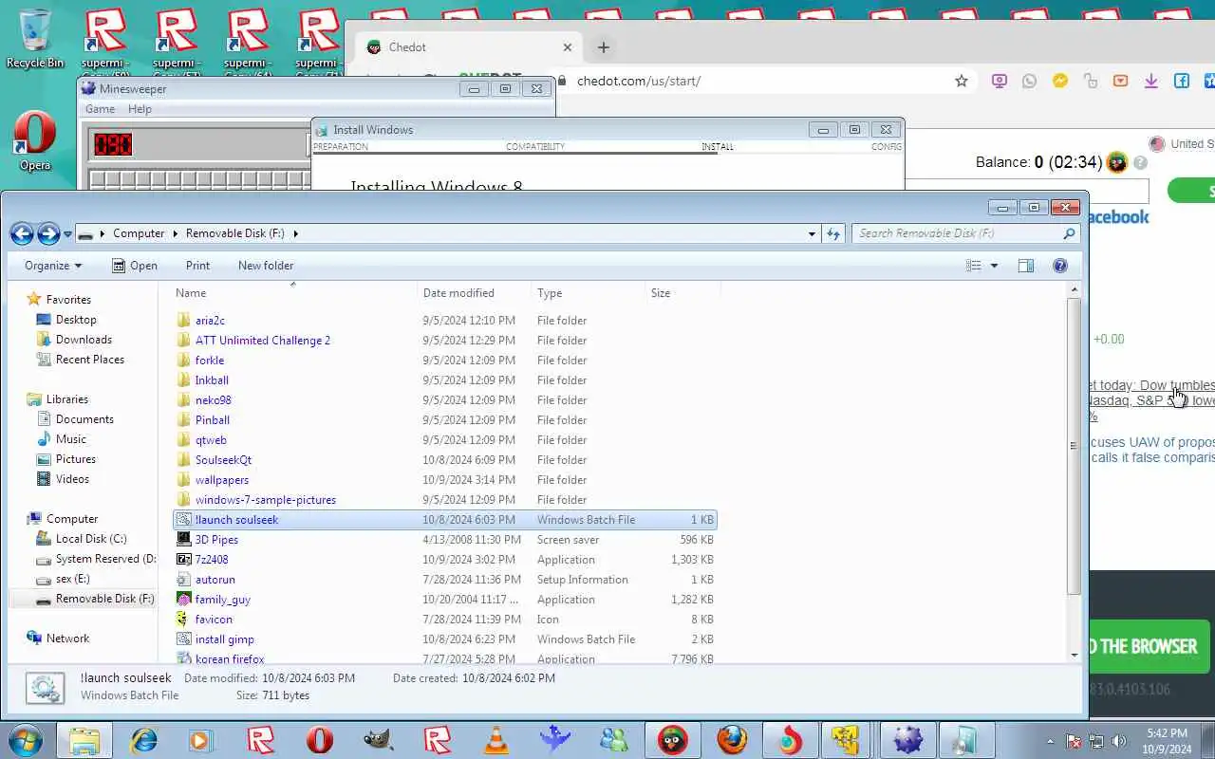
Task: Open VLC media player from the taskbar
Action: click(496, 740)
